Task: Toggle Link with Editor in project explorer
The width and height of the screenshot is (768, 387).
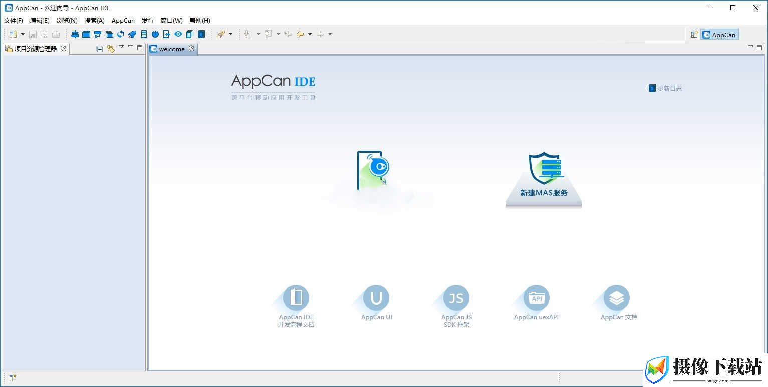Action: [111, 49]
